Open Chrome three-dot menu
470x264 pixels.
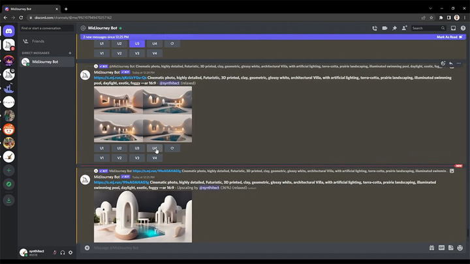click(465, 18)
